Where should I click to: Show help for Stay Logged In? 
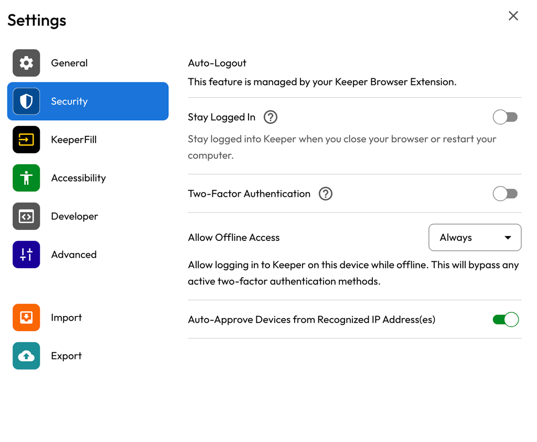pyautogui.click(x=271, y=117)
